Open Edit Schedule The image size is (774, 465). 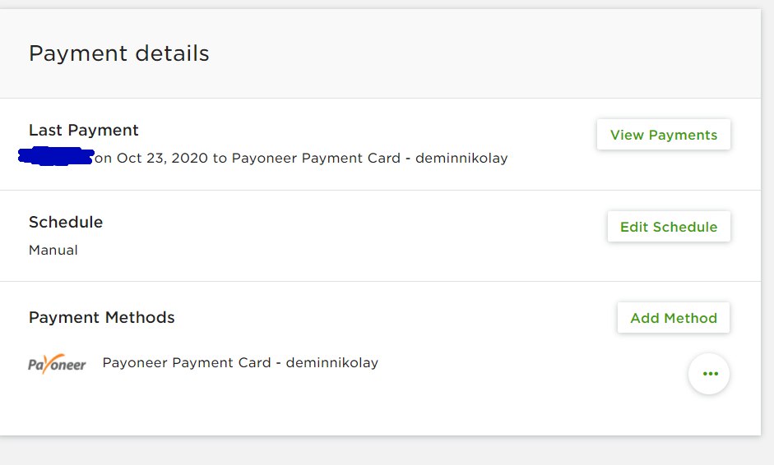pos(669,227)
